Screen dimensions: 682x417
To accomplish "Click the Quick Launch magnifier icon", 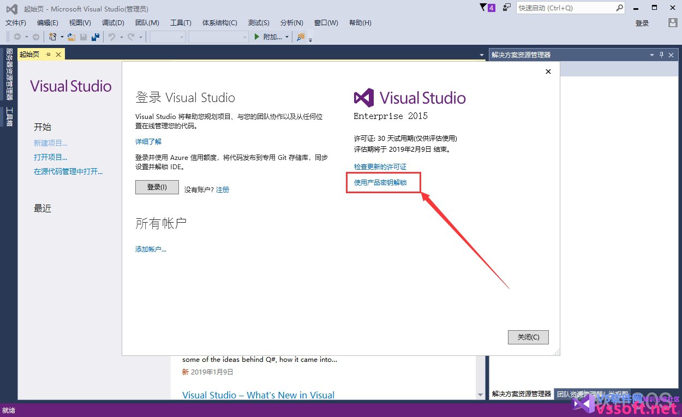I will (619, 8).
